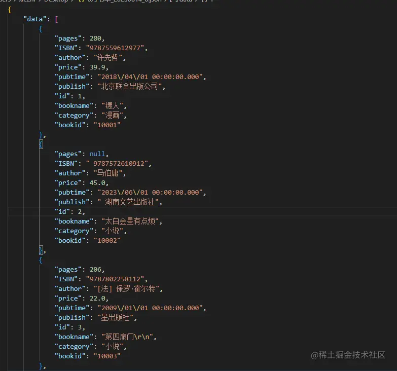Click the highlighted closing brace after bookid "10002"
The height and width of the screenshot is (371, 397).
click(41, 250)
